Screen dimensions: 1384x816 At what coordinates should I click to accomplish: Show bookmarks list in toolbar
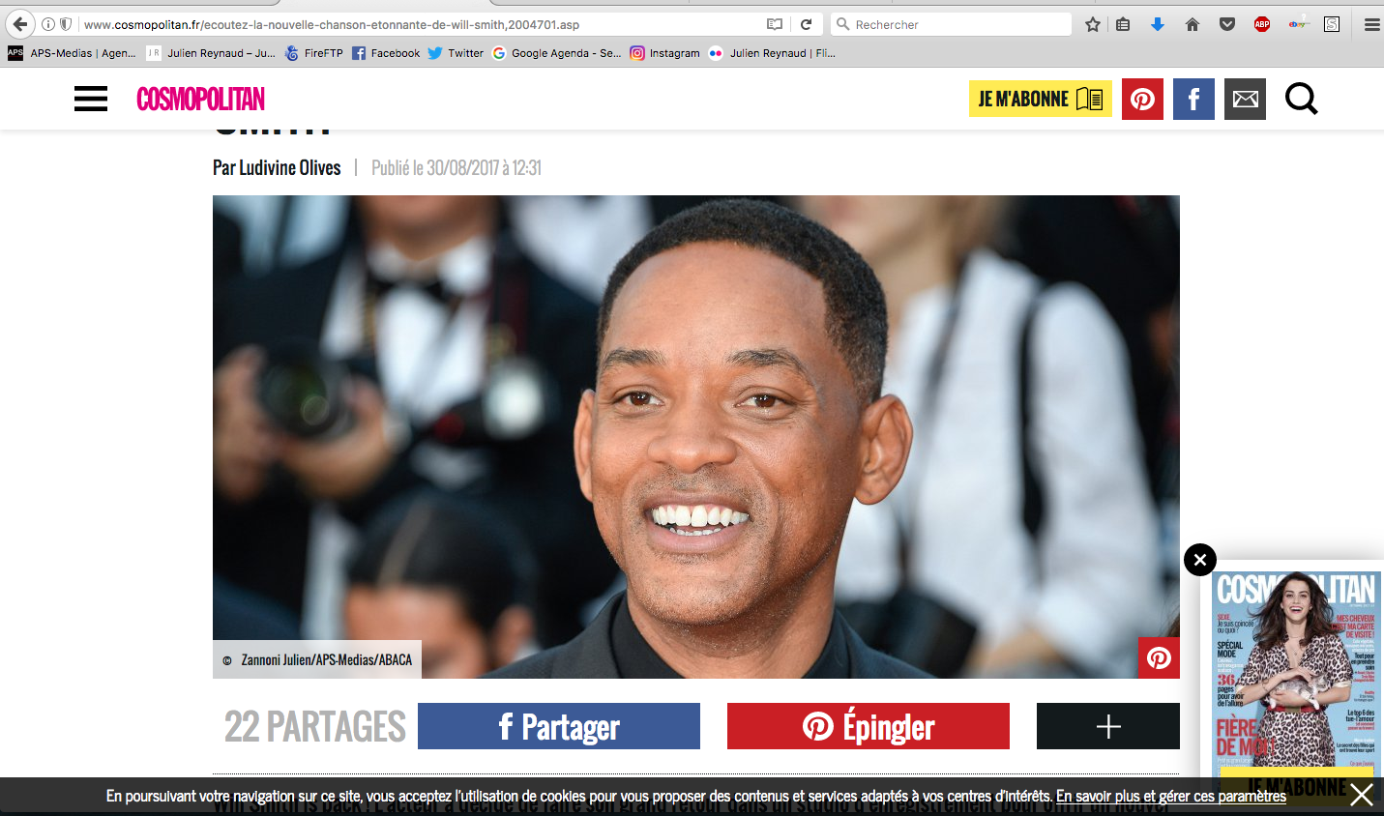pos(1123,24)
